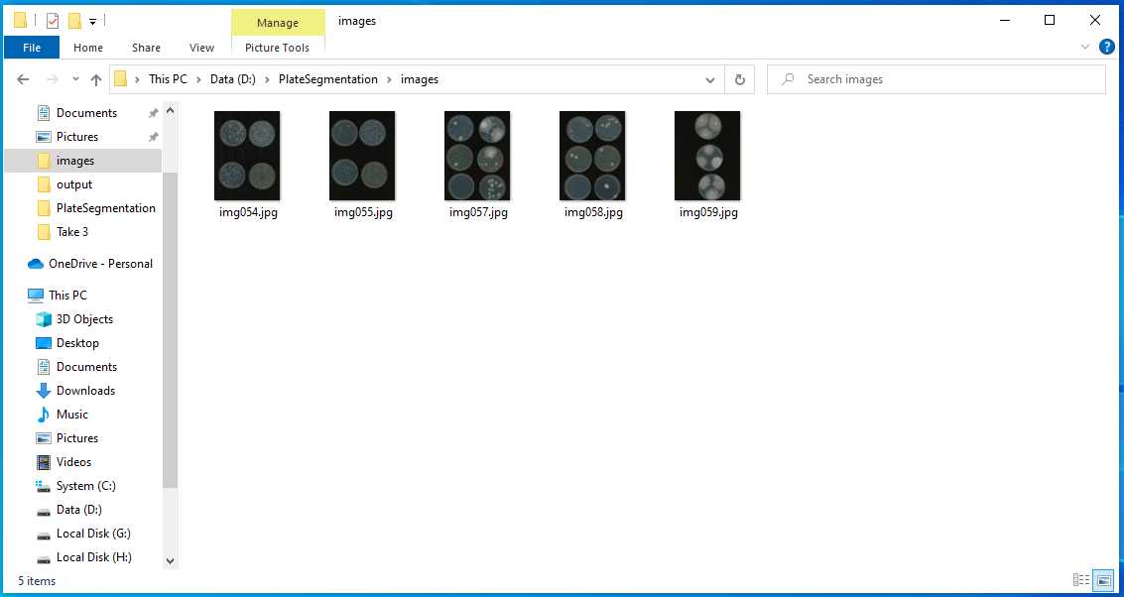Go up one folder level

click(x=96, y=79)
